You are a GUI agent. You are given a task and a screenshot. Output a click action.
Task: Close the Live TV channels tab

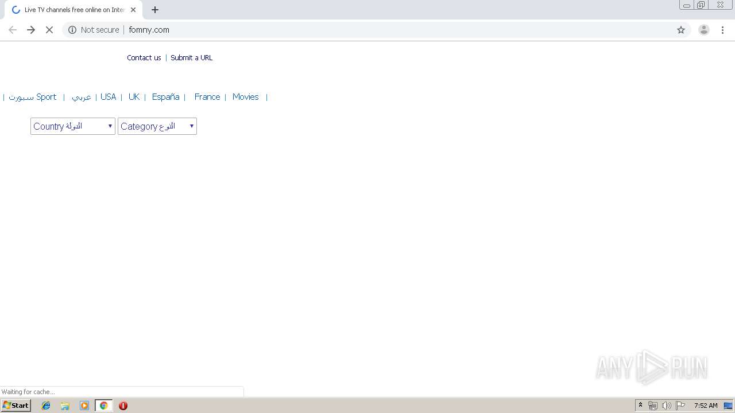[133, 10]
